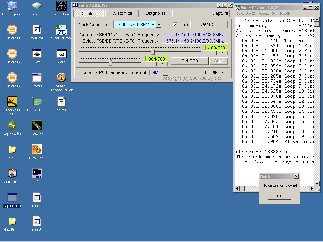The width and height of the screenshot is (323, 242).
Task: Select the SpeedFan desktop icon
Action: tap(61, 9)
